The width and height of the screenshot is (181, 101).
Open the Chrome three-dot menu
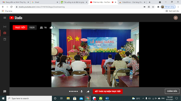click(x=178, y=7)
